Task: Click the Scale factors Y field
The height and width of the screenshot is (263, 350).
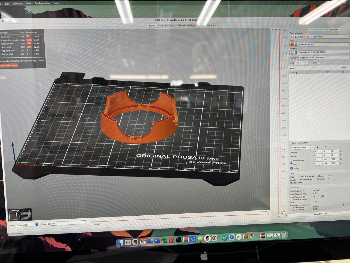Action: [327, 159]
